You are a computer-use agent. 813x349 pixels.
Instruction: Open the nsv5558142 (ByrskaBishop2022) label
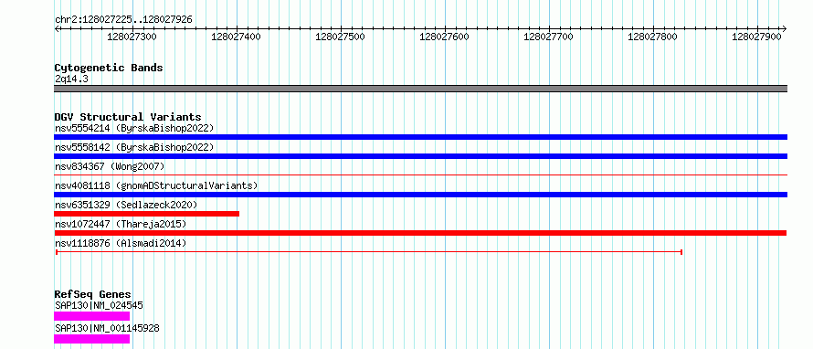click(x=133, y=147)
